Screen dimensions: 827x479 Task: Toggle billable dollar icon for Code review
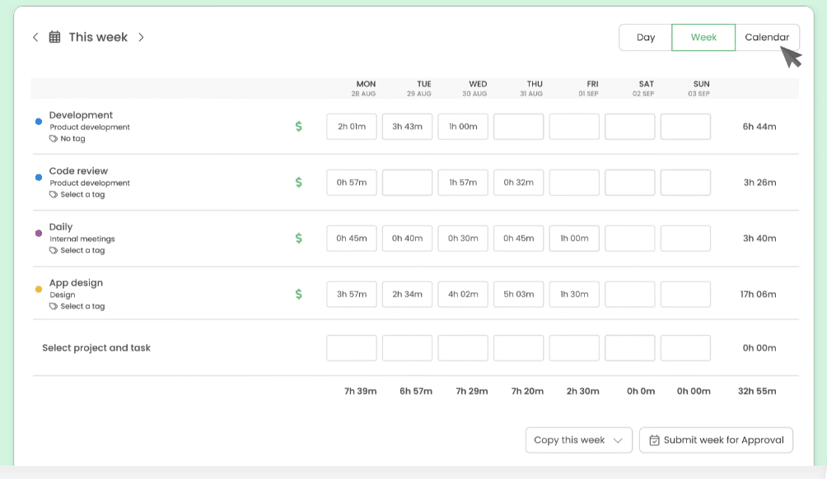298,183
